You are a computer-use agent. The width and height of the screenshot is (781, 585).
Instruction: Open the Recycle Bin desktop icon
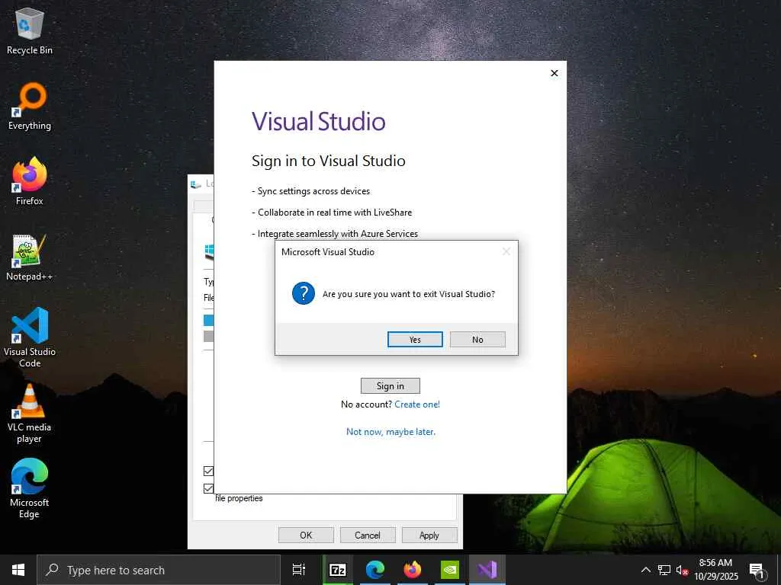[x=30, y=31]
